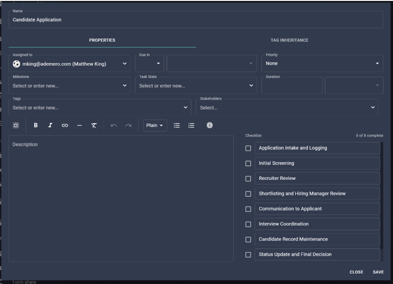This screenshot has height=284, width=393.
Task: Apply a numbered list
Action: tap(191, 125)
